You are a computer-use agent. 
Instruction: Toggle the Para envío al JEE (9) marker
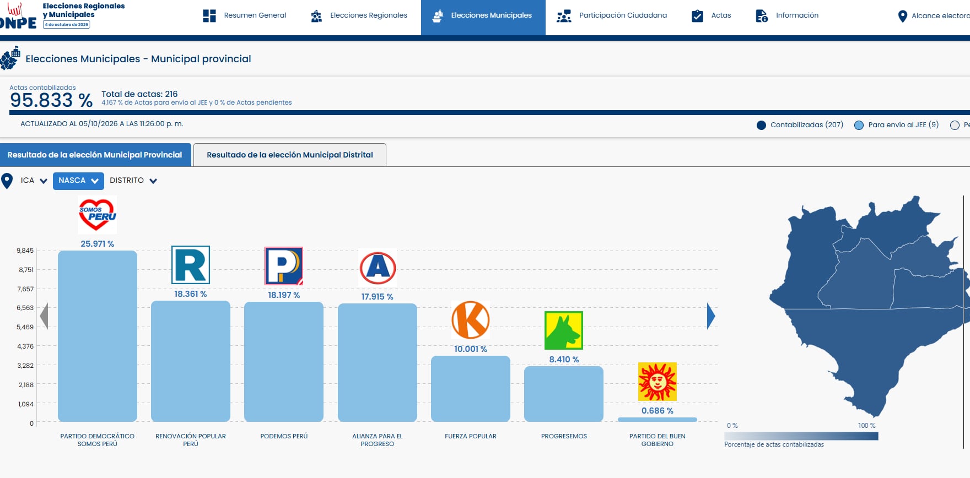coord(859,125)
